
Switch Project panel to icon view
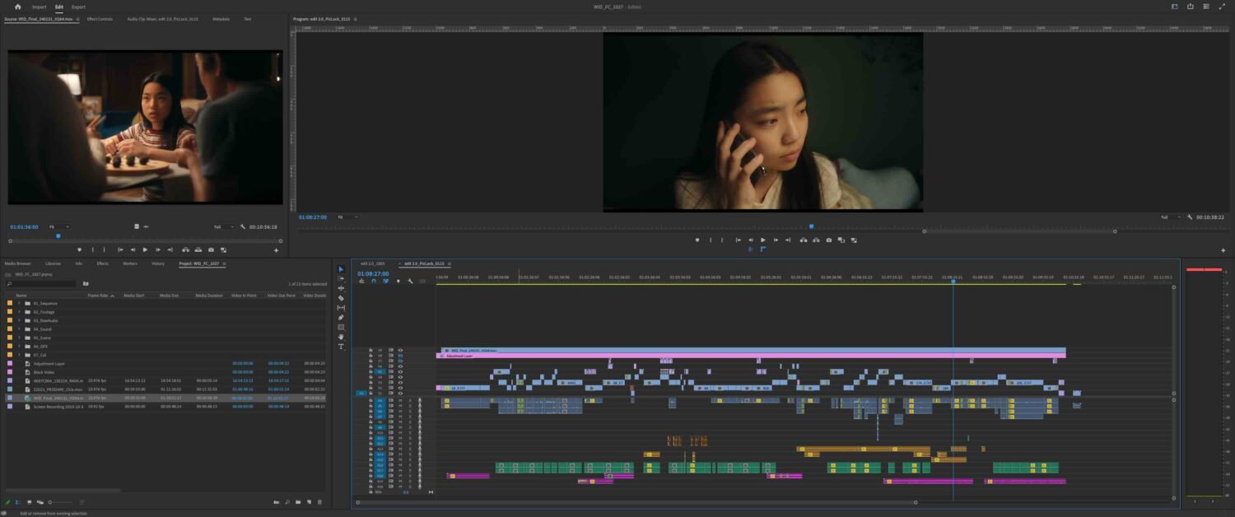point(30,502)
